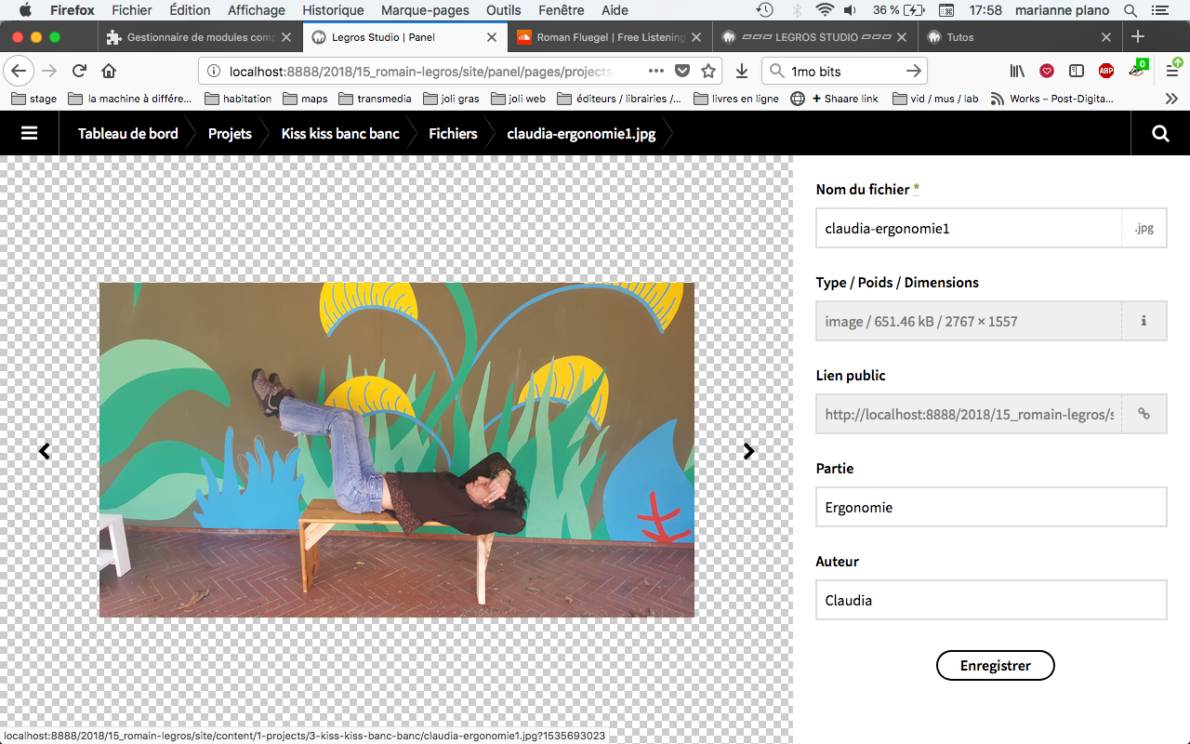Viewport: 1190px width, 744px height.
Task: Open the Historique menu
Action: tap(333, 10)
